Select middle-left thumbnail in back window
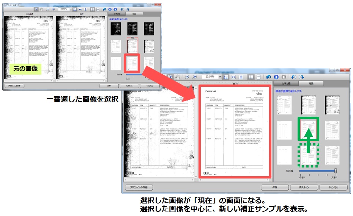 (116, 46)
